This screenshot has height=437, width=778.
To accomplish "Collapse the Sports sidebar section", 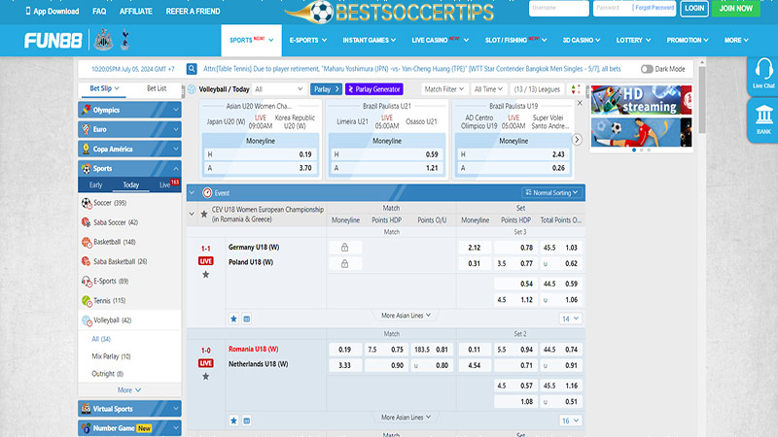I will pos(129,168).
